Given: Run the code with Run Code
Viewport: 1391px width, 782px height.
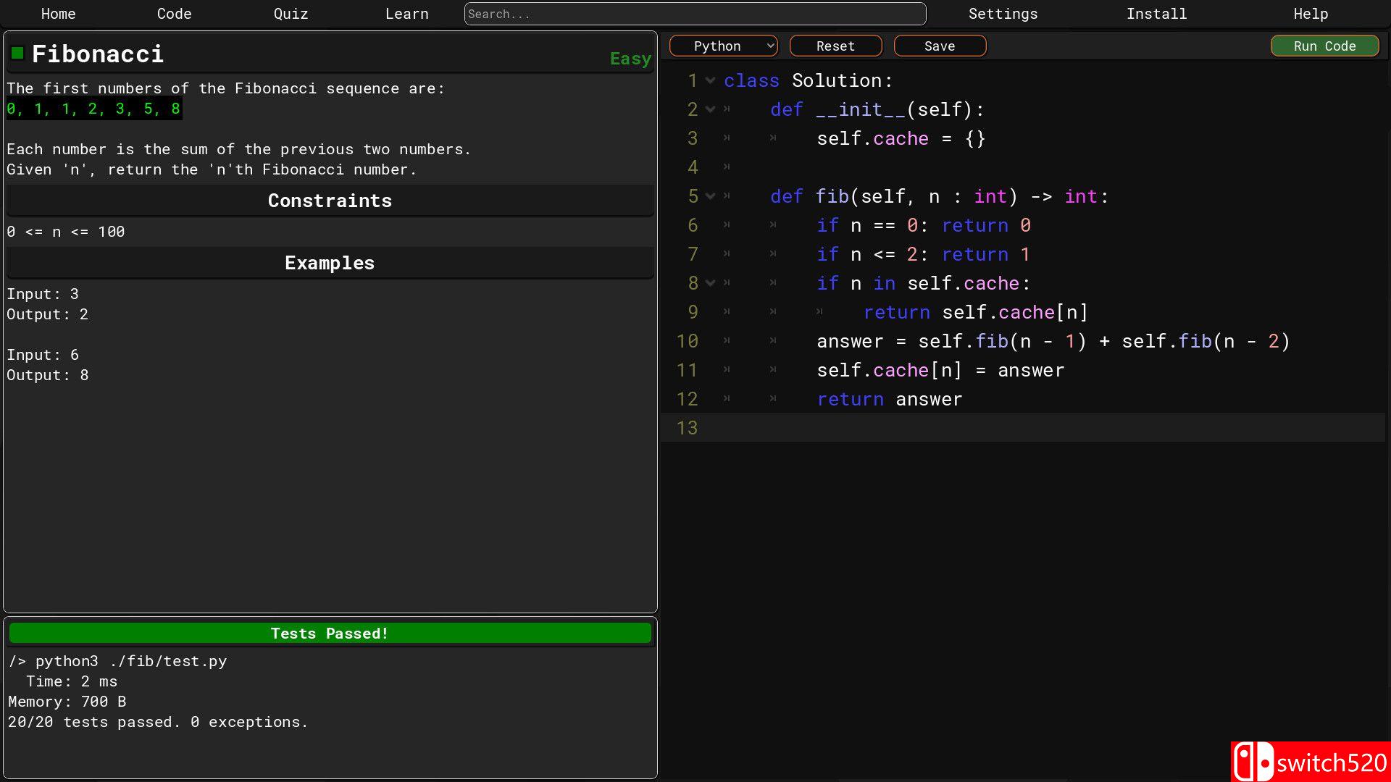Looking at the screenshot, I should tap(1324, 46).
